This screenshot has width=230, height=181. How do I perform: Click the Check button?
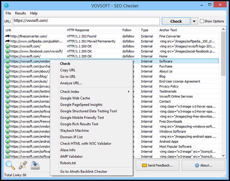pos(176,21)
